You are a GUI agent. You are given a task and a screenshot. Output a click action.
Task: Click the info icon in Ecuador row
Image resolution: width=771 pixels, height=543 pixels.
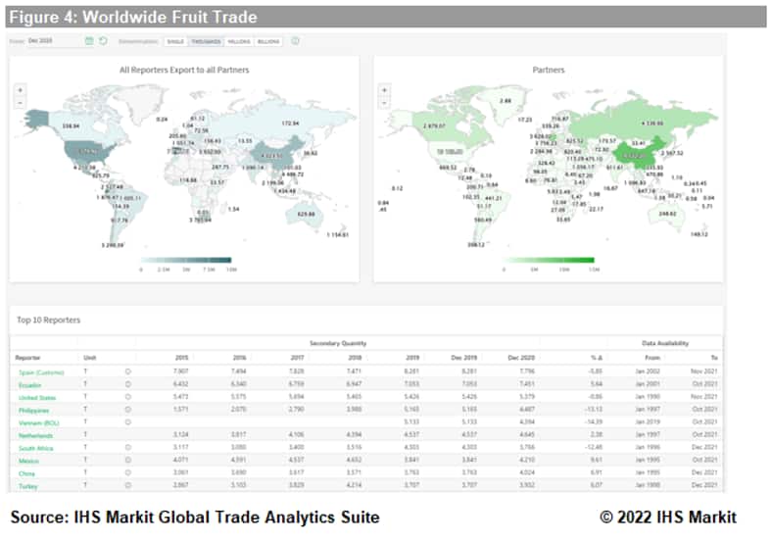129,384
